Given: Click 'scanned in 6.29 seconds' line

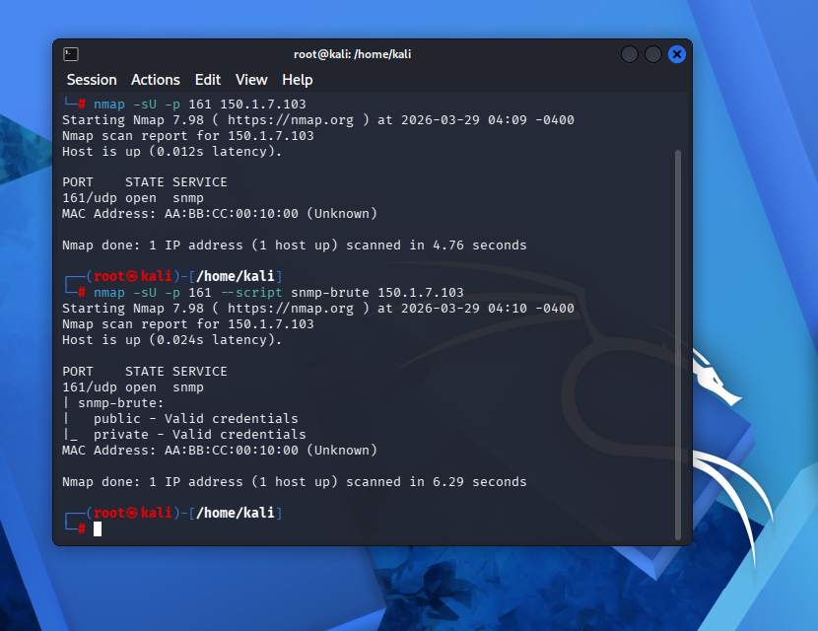Looking at the screenshot, I should point(295,482).
